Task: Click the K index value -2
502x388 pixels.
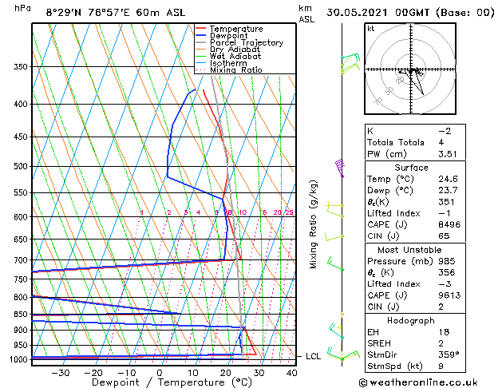Action: pyautogui.click(x=445, y=131)
